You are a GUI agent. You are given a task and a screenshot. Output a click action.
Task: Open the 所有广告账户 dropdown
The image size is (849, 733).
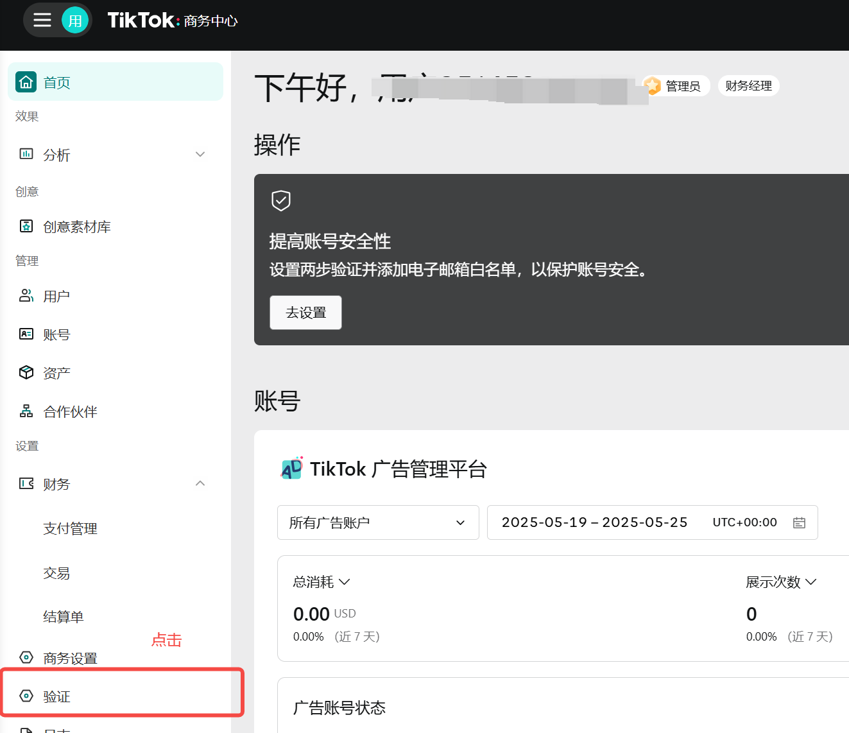378,522
